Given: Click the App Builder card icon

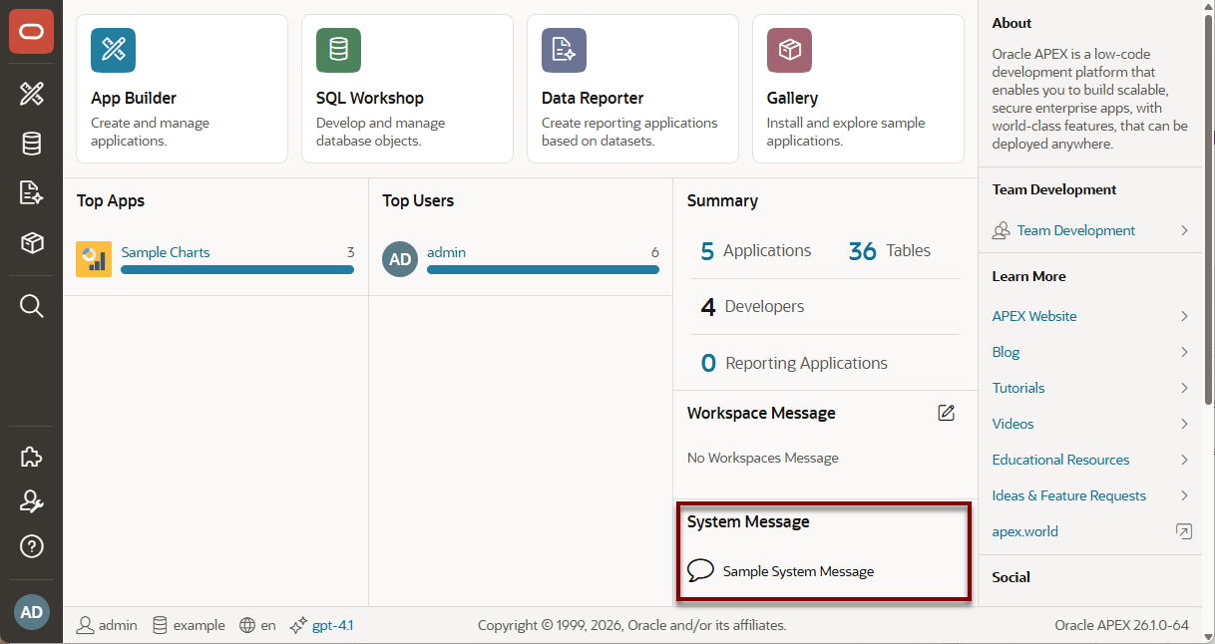Looking at the screenshot, I should 113,50.
